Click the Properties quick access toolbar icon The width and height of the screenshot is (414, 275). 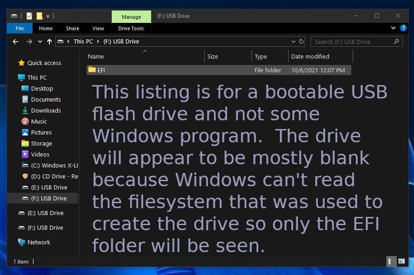pos(29,16)
